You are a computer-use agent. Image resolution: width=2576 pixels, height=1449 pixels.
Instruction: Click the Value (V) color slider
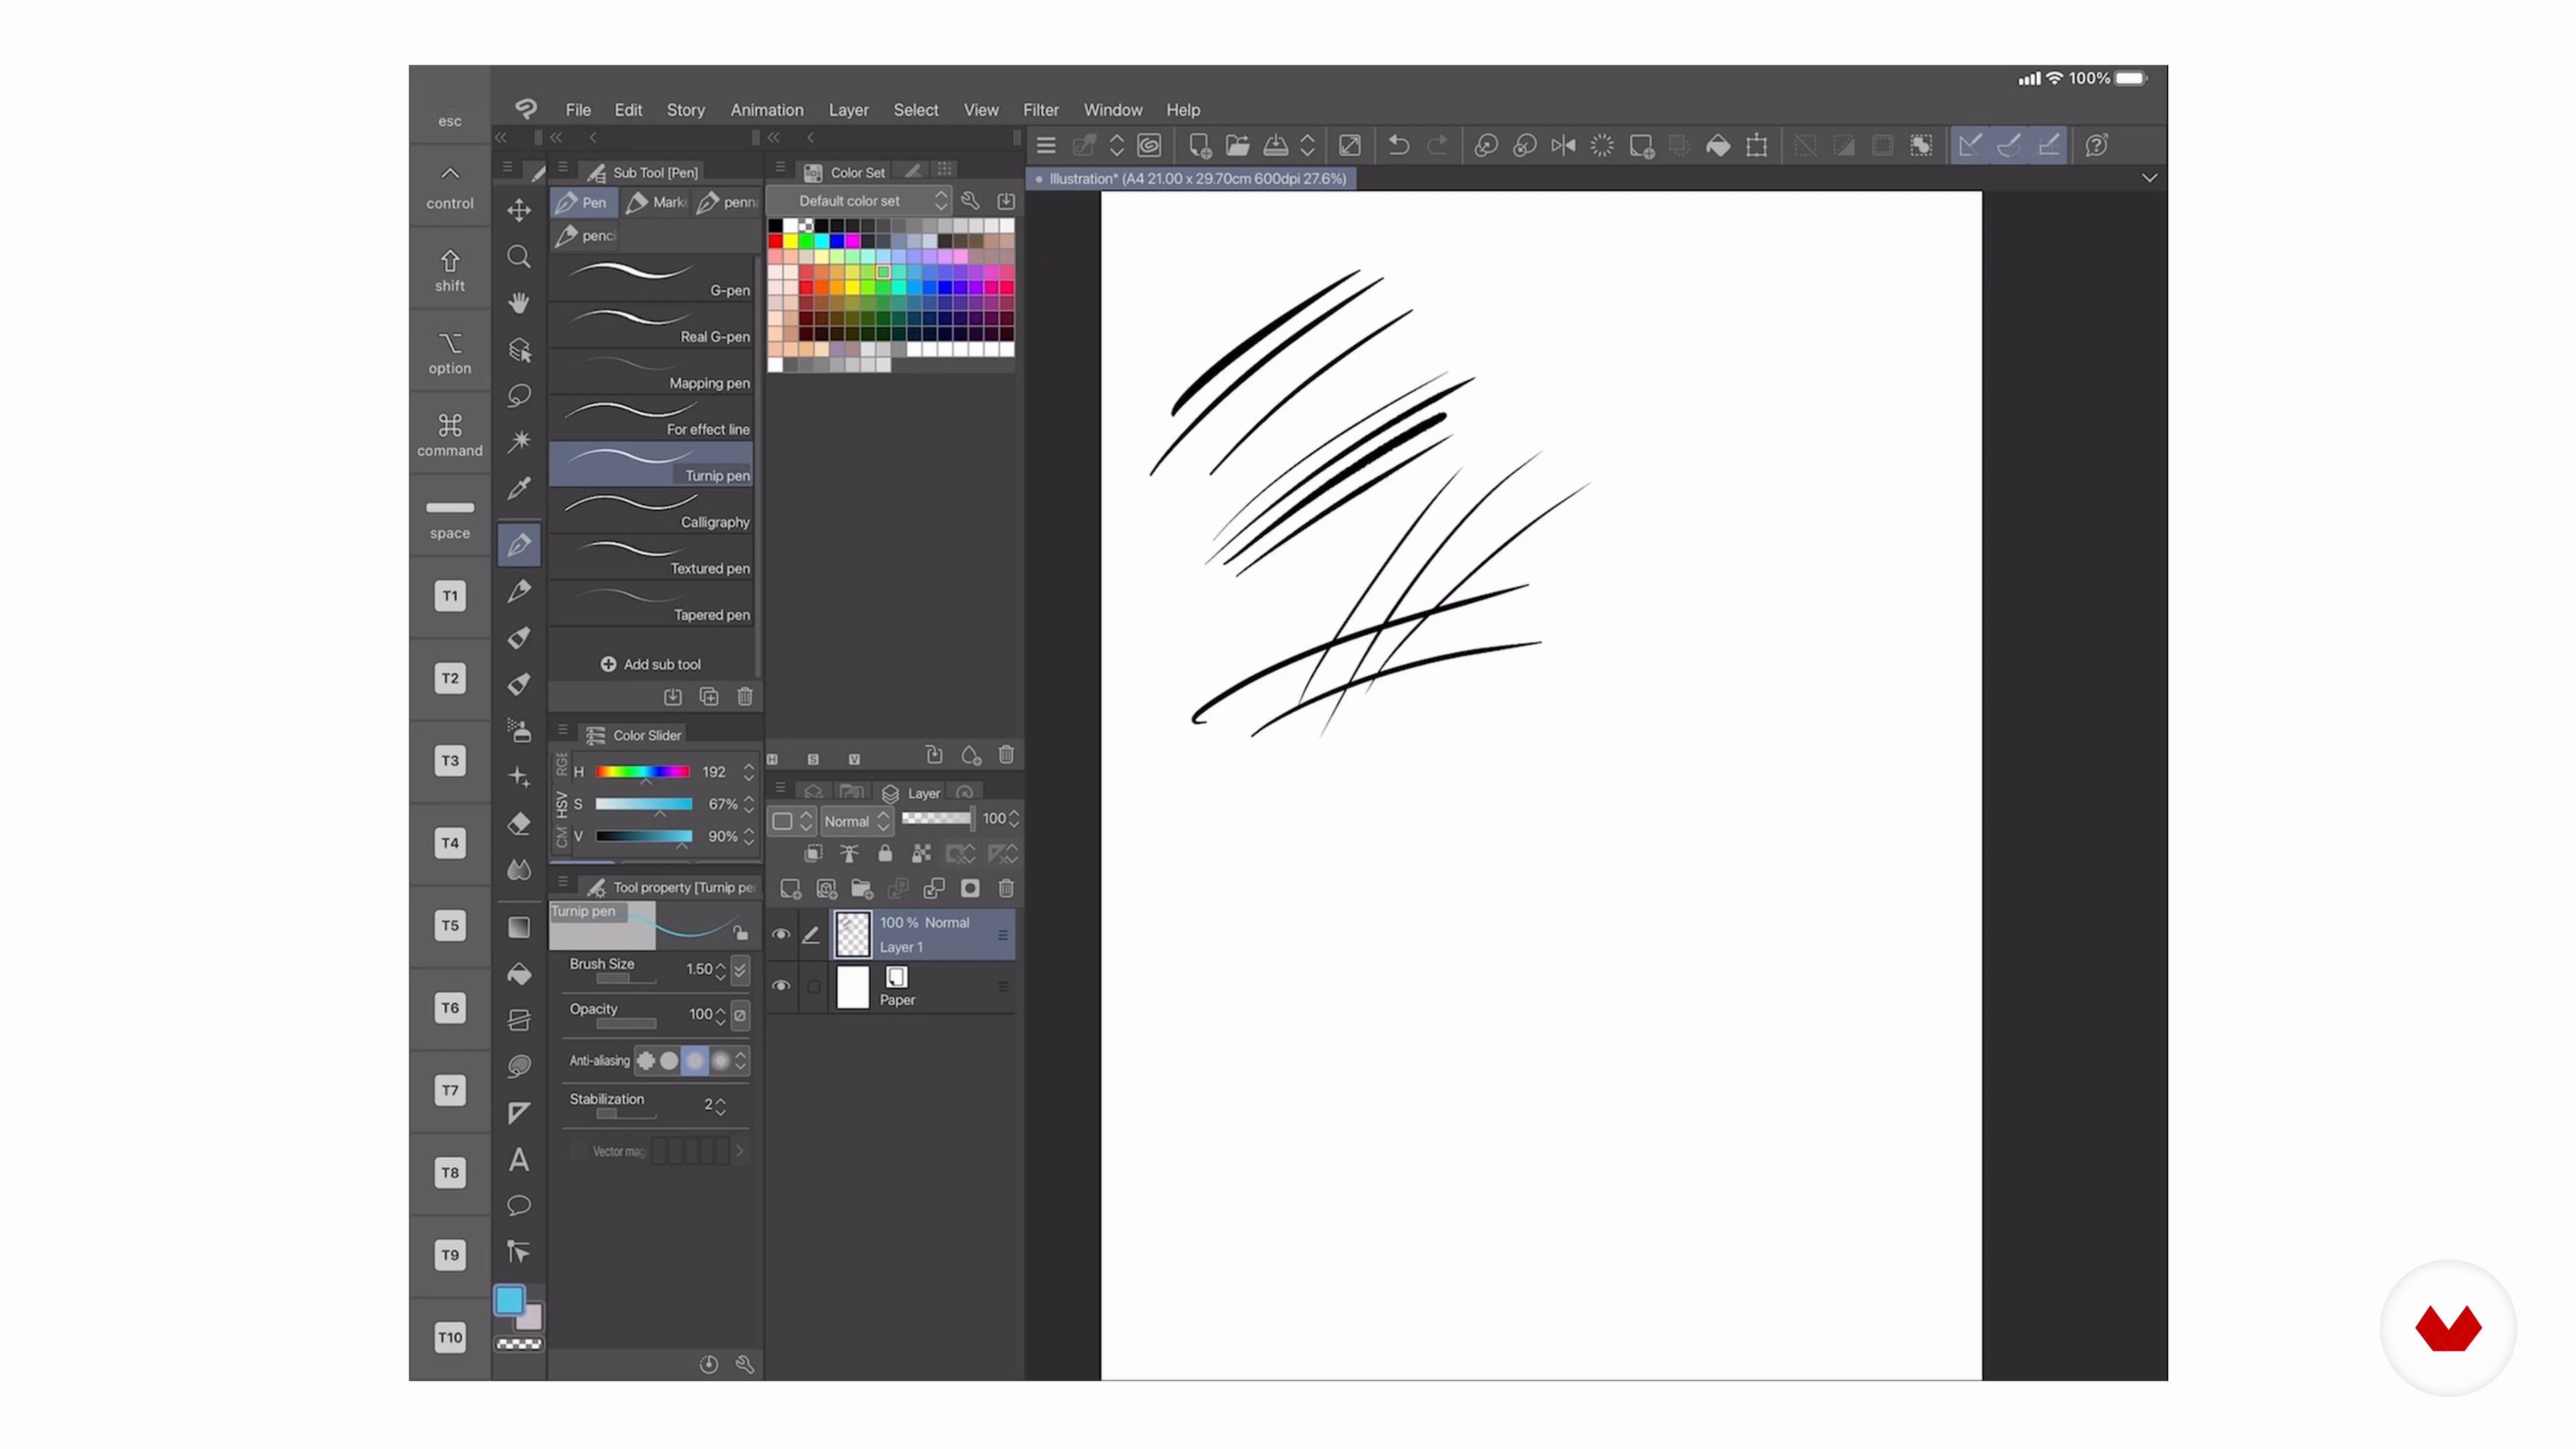click(x=643, y=836)
